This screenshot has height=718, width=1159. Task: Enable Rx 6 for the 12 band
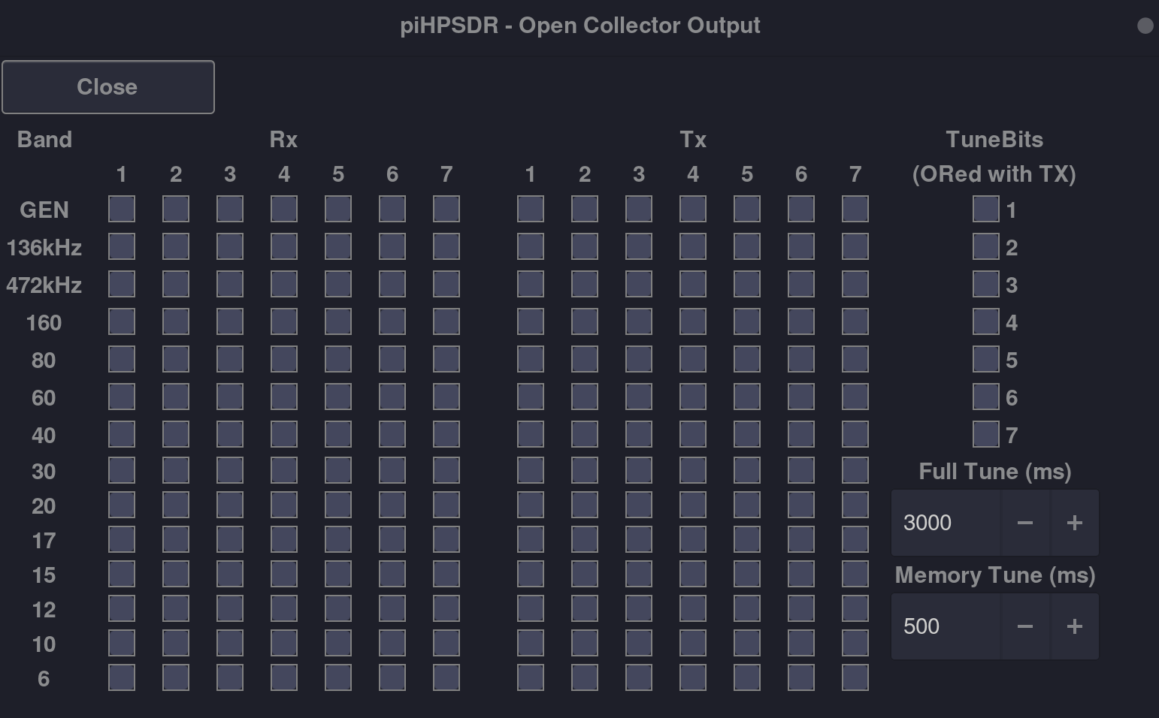click(x=392, y=608)
